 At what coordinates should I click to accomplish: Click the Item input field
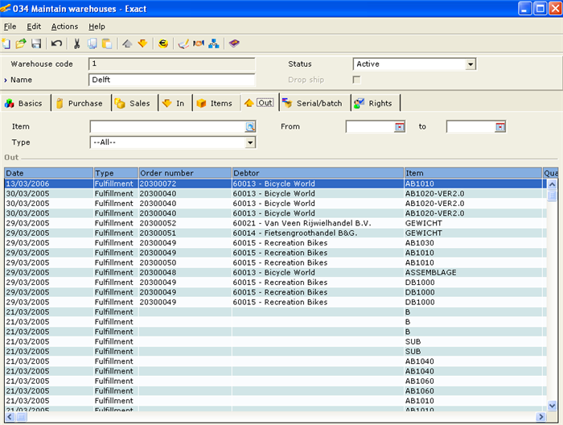pos(167,126)
